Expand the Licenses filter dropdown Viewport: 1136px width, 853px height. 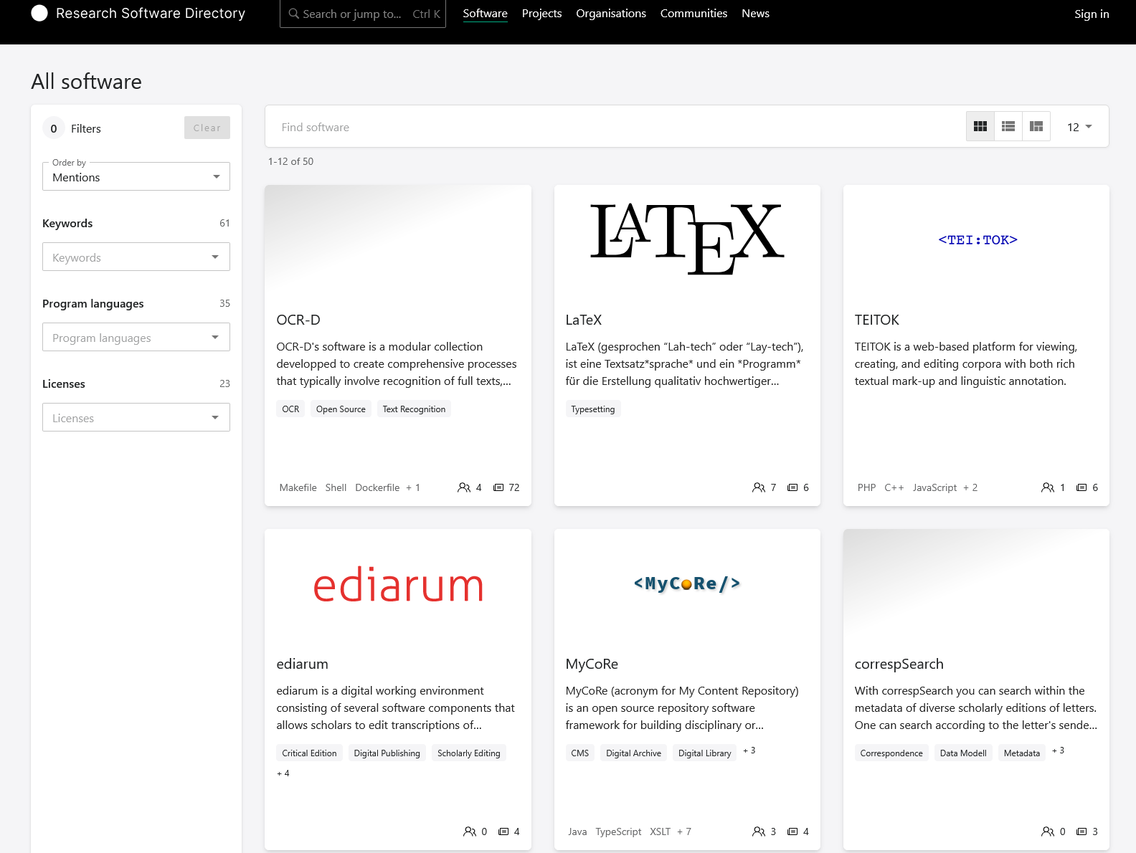coord(136,418)
